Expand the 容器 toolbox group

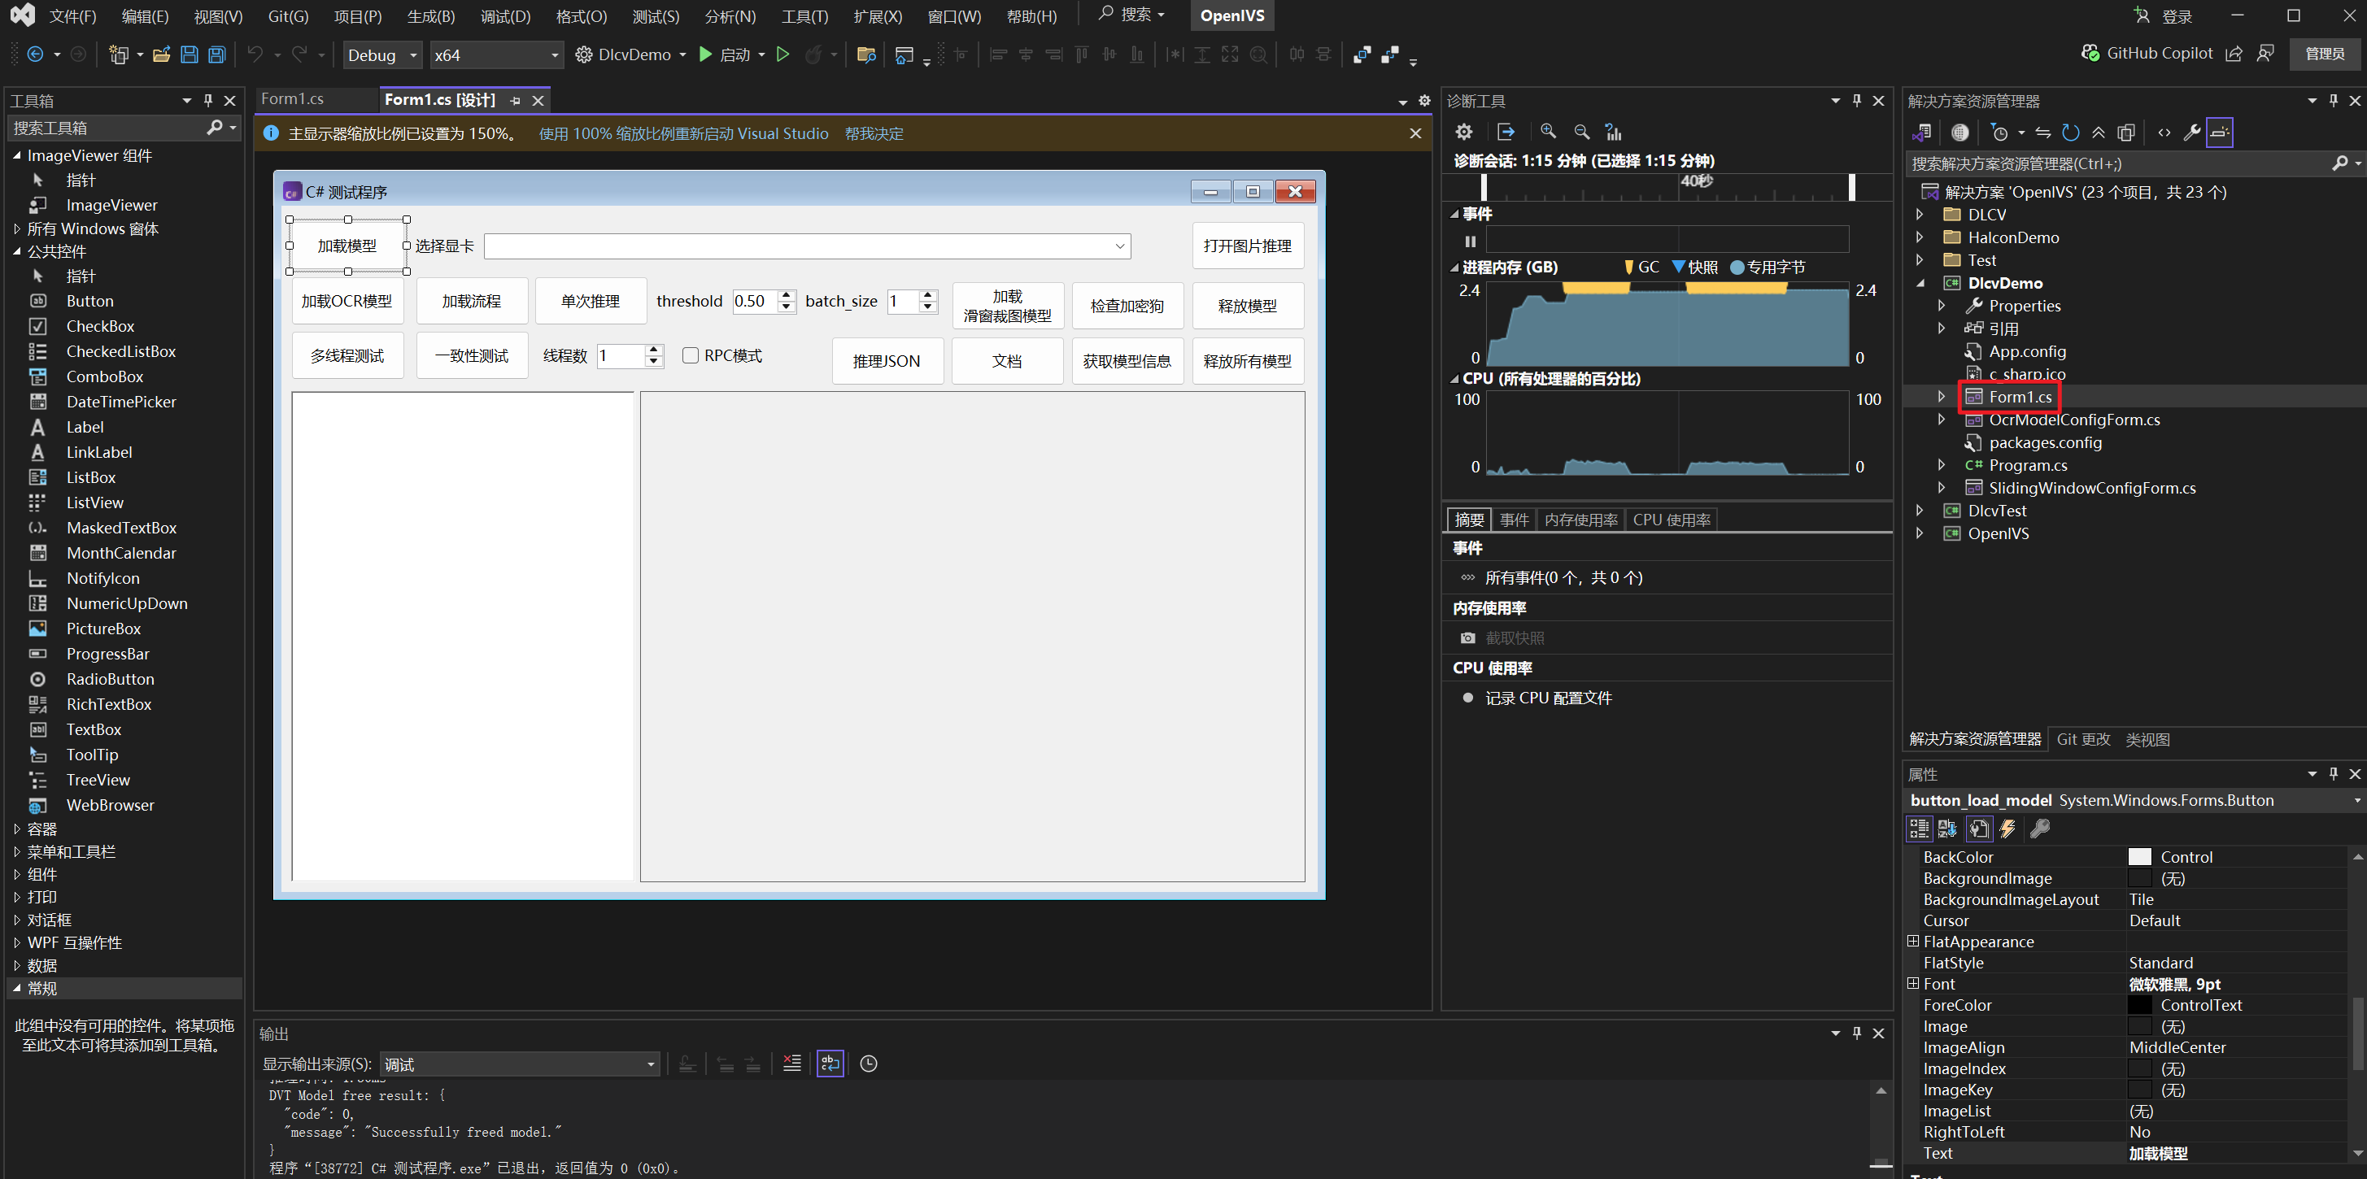16,829
